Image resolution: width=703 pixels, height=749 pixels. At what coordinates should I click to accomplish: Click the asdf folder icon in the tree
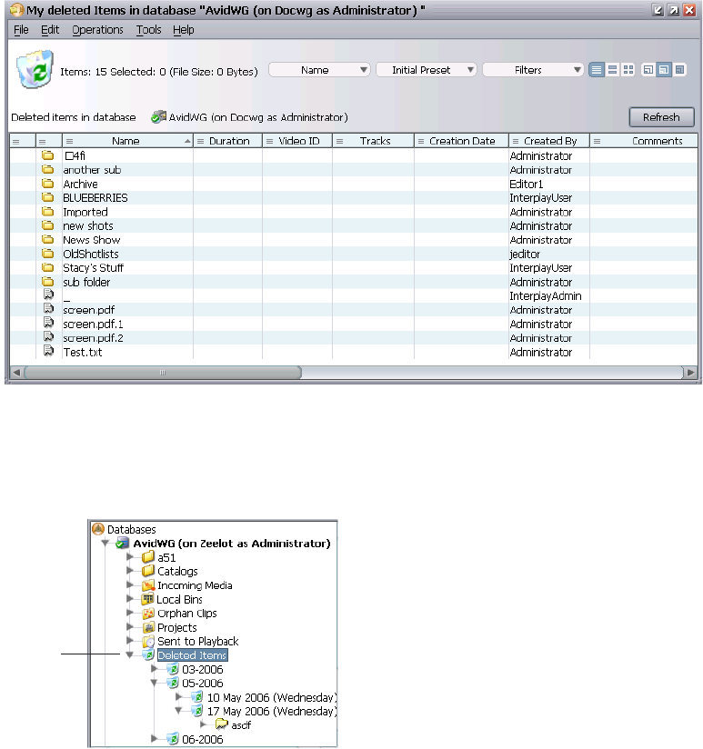222,724
